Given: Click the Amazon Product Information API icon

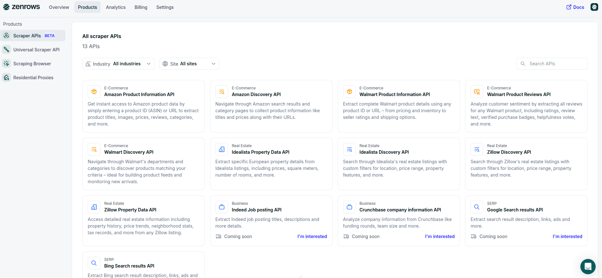Looking at the screenshot, I should [94, 92].
